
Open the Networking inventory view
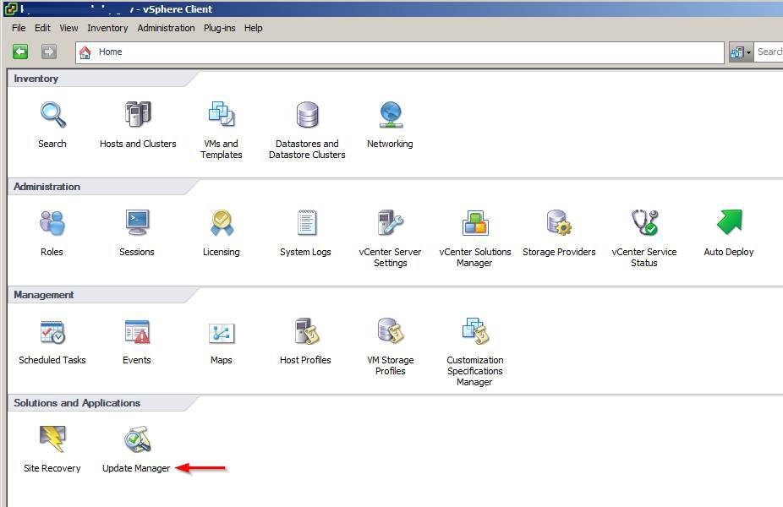click(x=391, y=115)
